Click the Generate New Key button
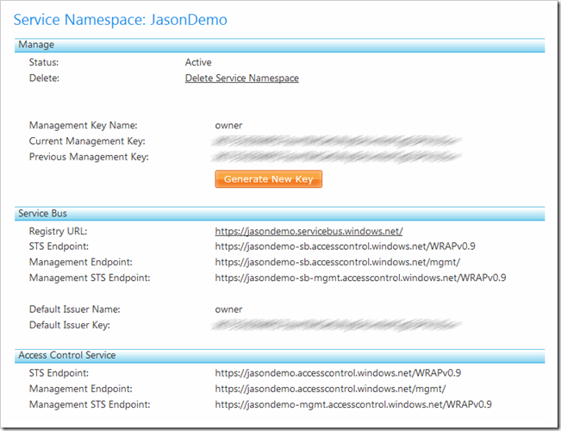Viewport: 561px width, 431px height. [x=269, y=179]
